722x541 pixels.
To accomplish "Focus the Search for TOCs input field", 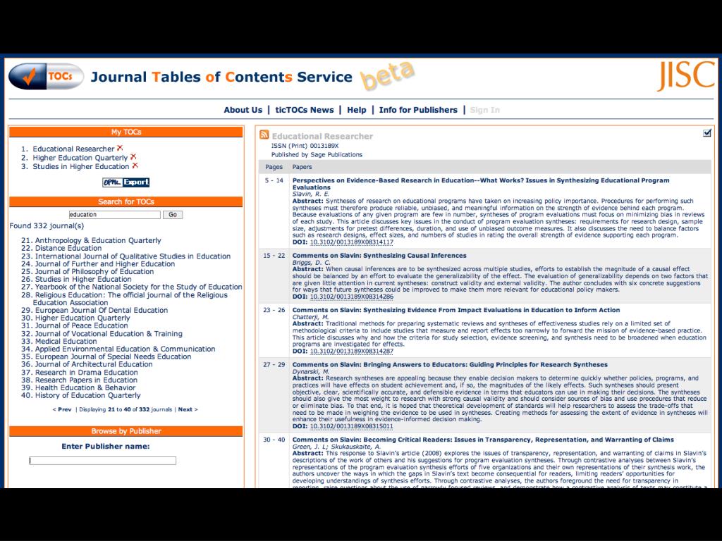I will (115, 215).
